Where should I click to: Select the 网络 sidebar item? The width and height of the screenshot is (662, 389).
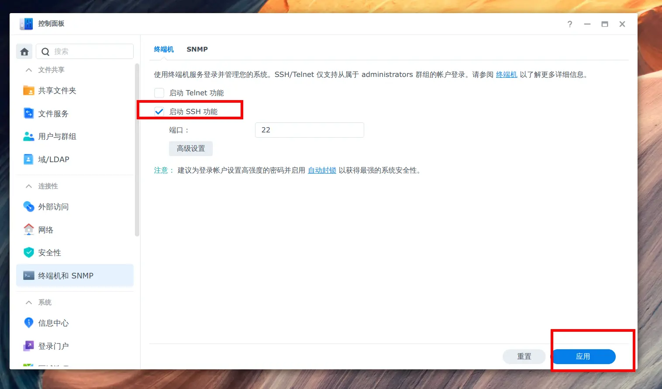pyautogui.click(x=45, y=229)
